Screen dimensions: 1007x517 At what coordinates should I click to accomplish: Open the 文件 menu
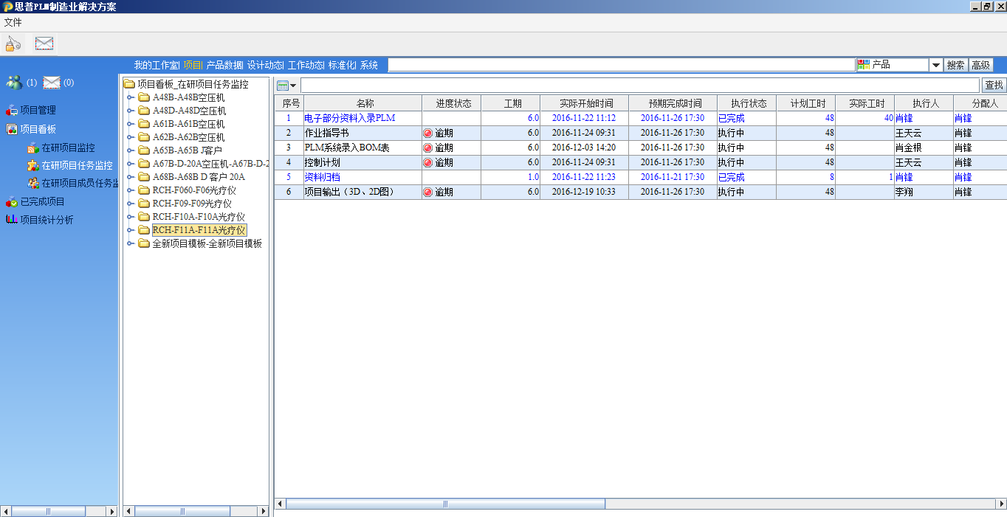[13, 22]
